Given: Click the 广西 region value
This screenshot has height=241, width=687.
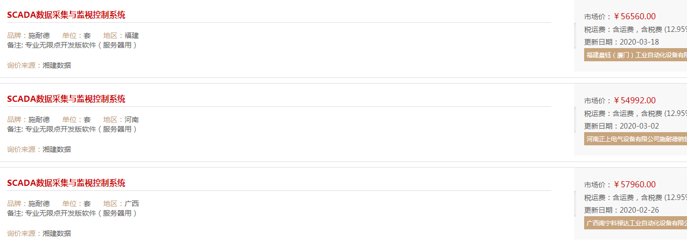Looking at the screenshot, I should 132,204.
